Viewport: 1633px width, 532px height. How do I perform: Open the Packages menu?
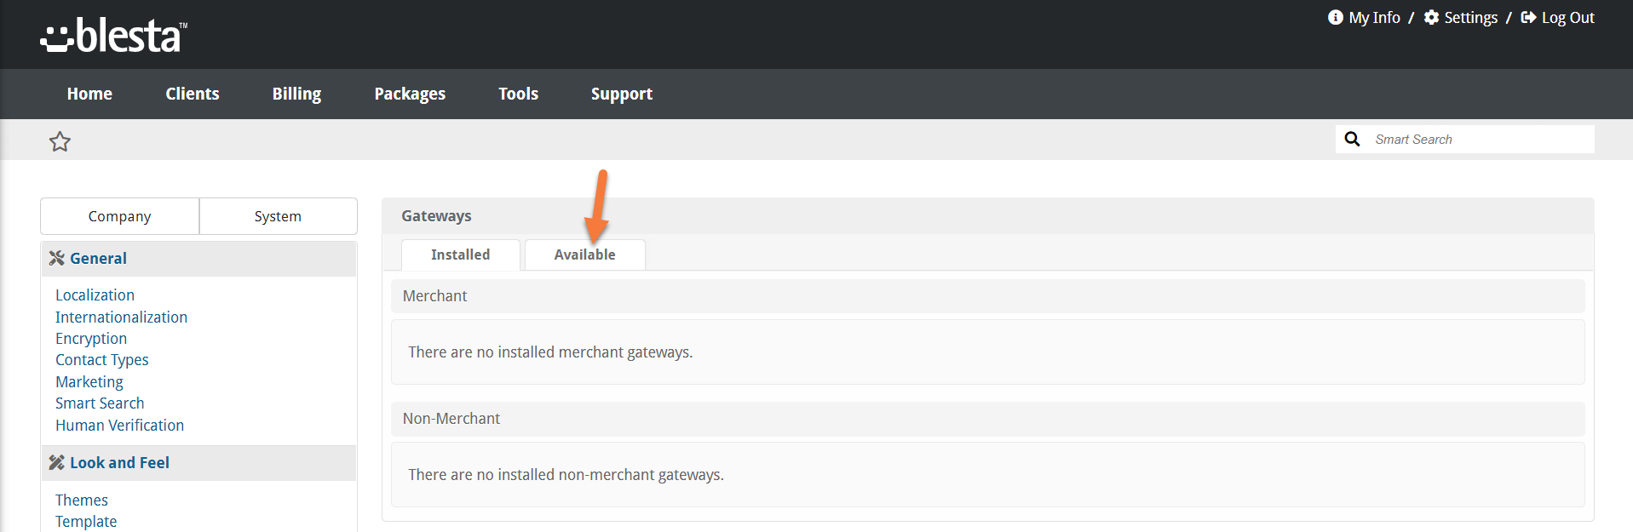[410, 94]
